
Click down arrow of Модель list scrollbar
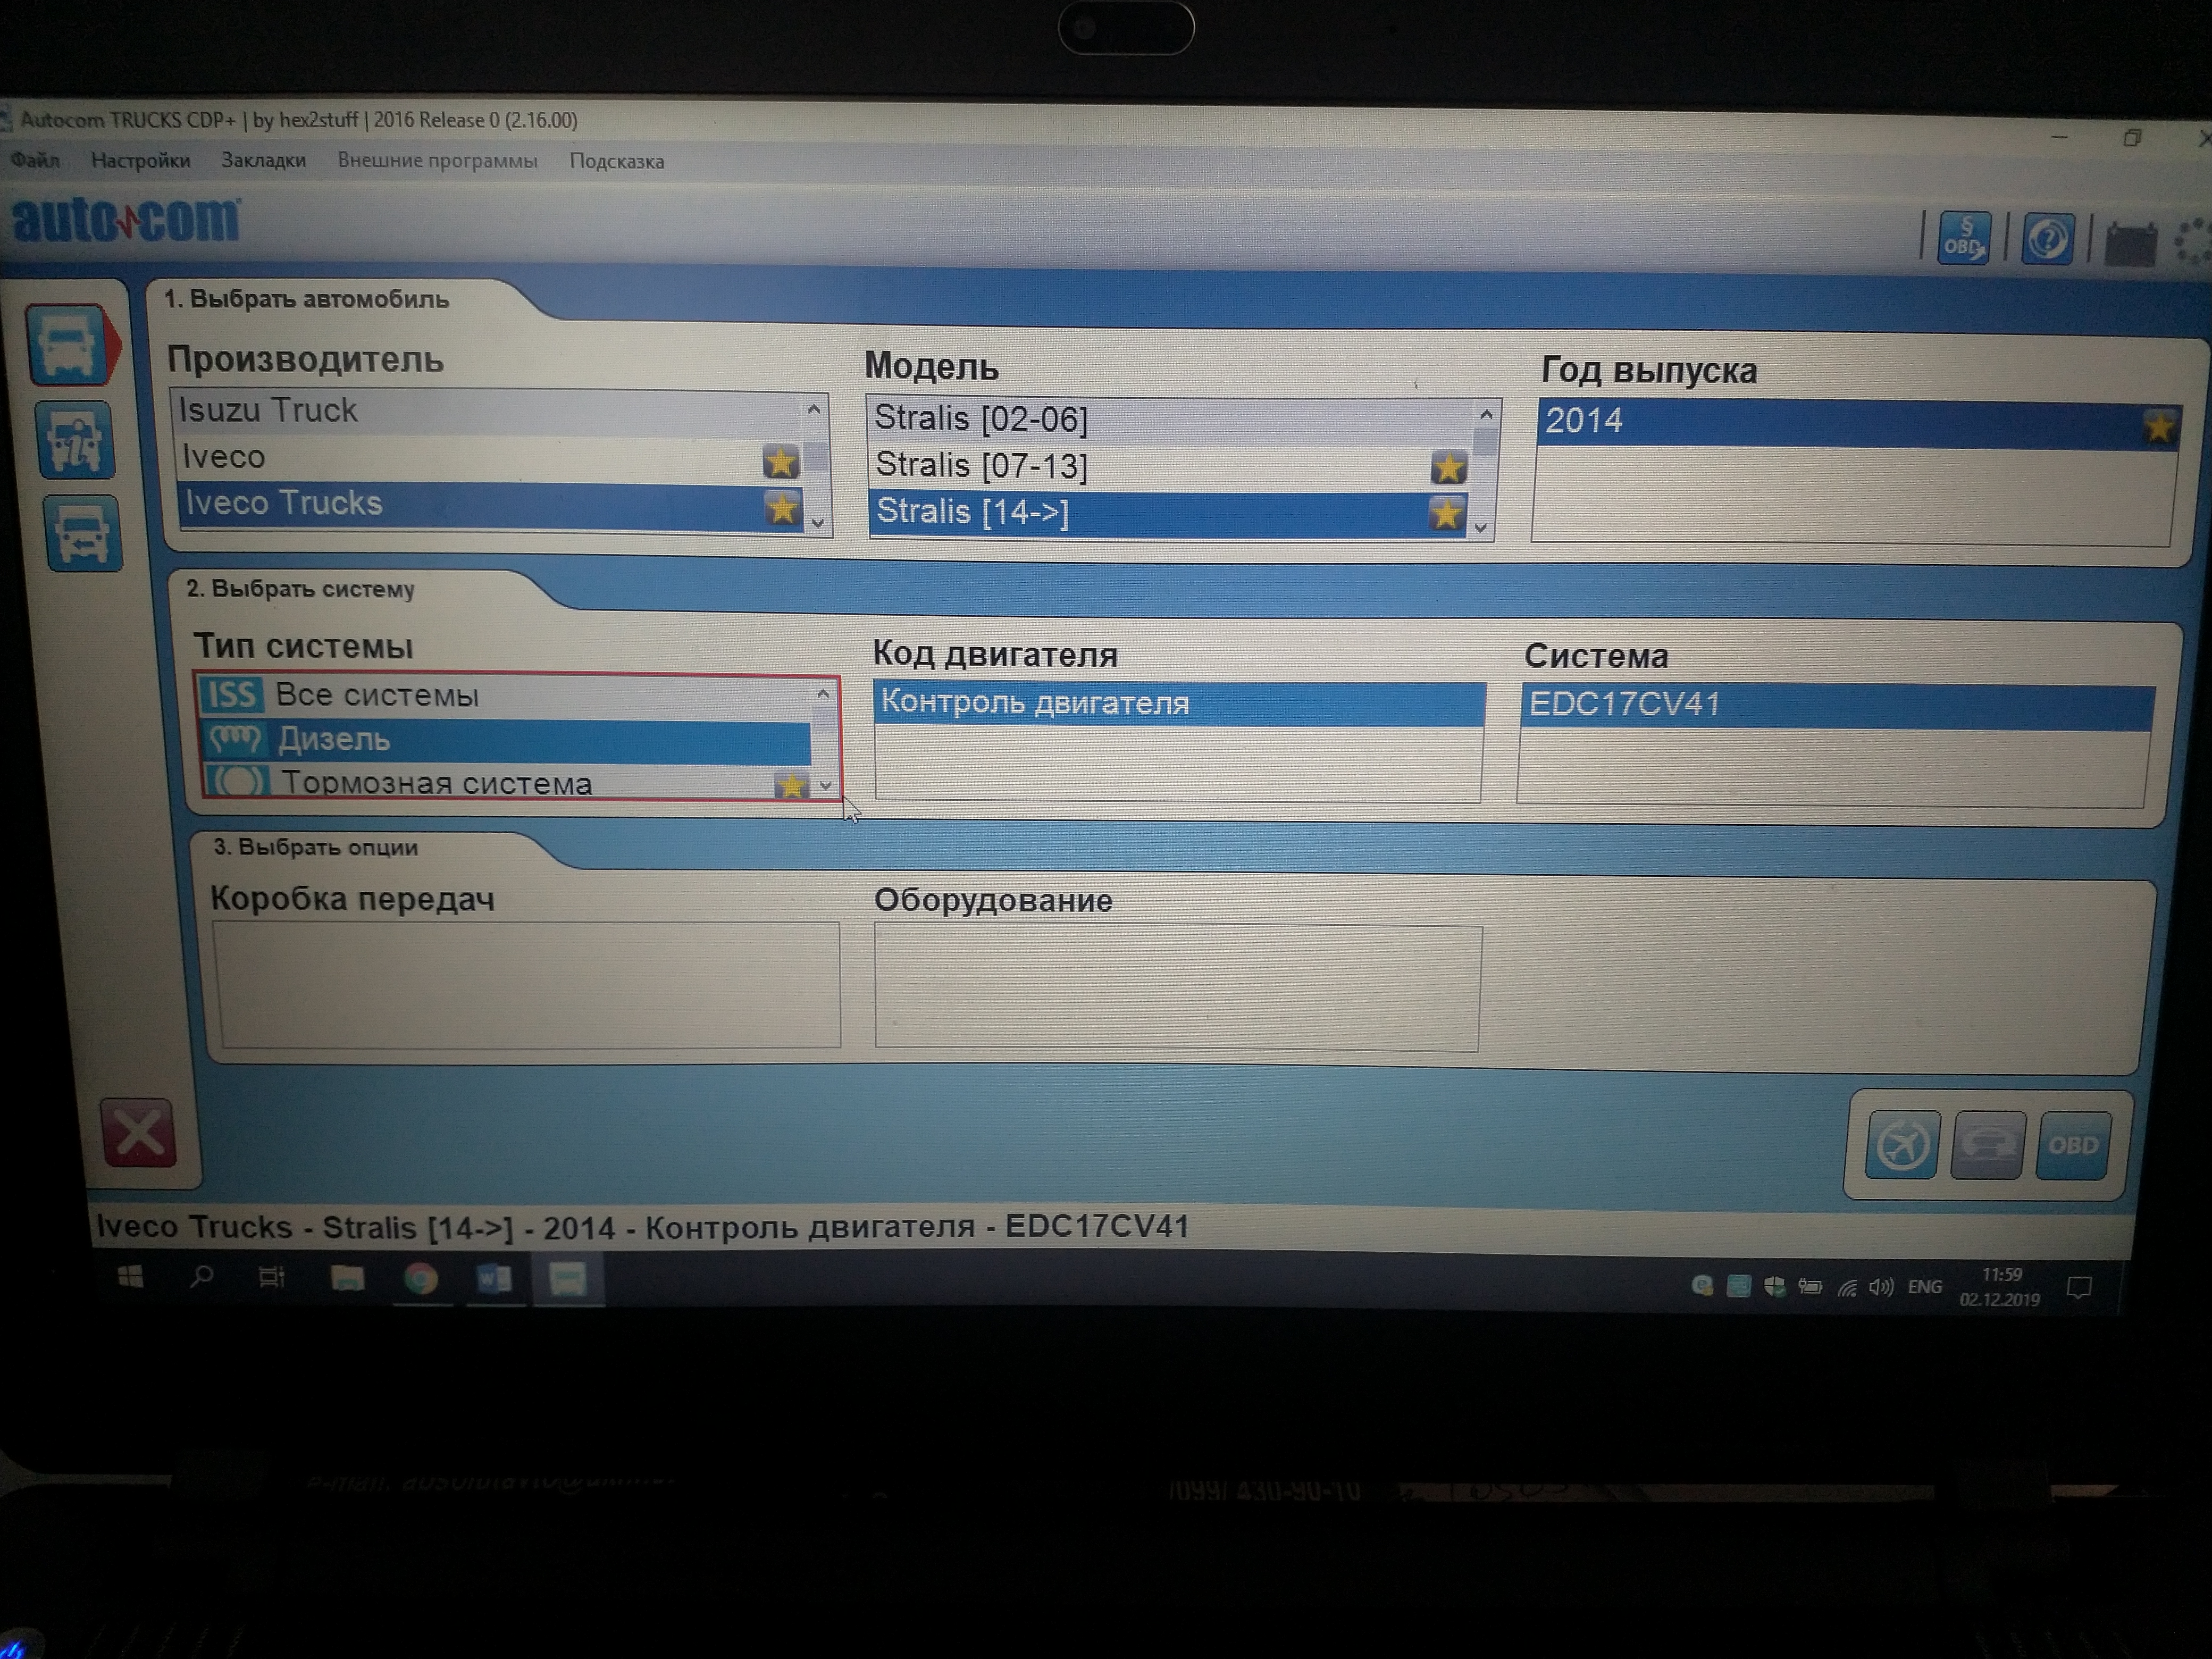(x=1481, y=527)
